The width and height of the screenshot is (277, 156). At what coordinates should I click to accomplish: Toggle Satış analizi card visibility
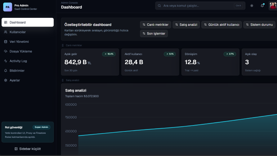(x=186, y=25)
